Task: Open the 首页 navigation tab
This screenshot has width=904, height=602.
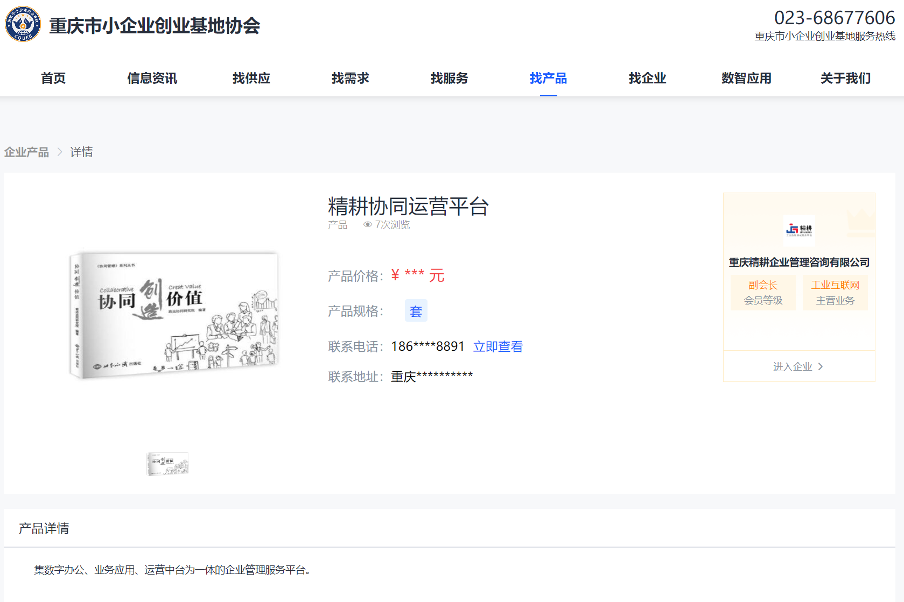Action: [x=53, y=79]
